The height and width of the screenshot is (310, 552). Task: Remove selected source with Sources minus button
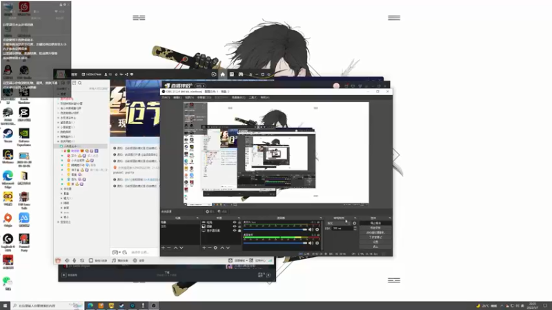pyautogui.click(x=210, y=248)
